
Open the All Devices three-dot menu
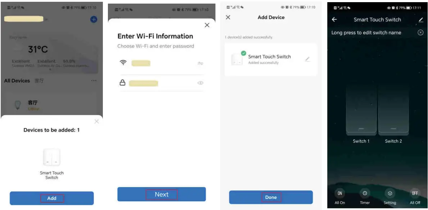click(x=94, y=81)
